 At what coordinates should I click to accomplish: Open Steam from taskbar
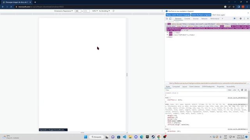point(153,137)
